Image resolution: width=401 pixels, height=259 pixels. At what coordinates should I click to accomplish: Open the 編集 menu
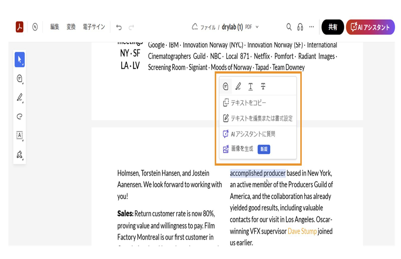(x=55, y=27)
